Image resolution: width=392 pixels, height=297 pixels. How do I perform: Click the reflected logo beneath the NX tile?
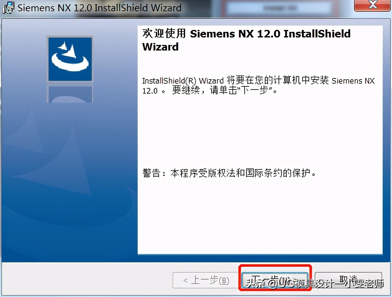pos(70,94)
